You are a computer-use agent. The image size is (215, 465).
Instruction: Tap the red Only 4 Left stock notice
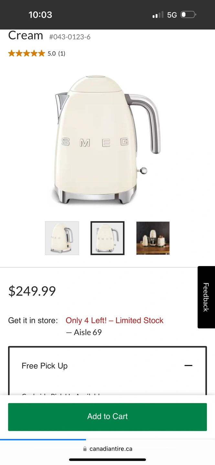point(114,320)
